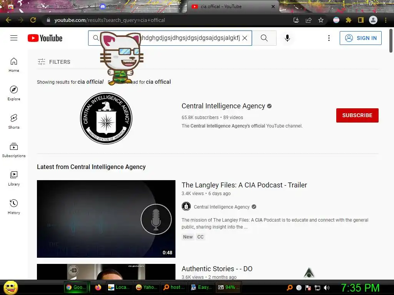Open the smiley face Start button
The height and width of the screenshot is (295, 394).
[x=10, y=287]
